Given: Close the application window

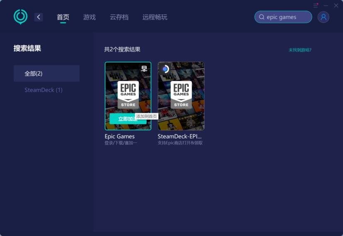Looking at the screenshot, I should pyautogui.click(x=336, y=5).
